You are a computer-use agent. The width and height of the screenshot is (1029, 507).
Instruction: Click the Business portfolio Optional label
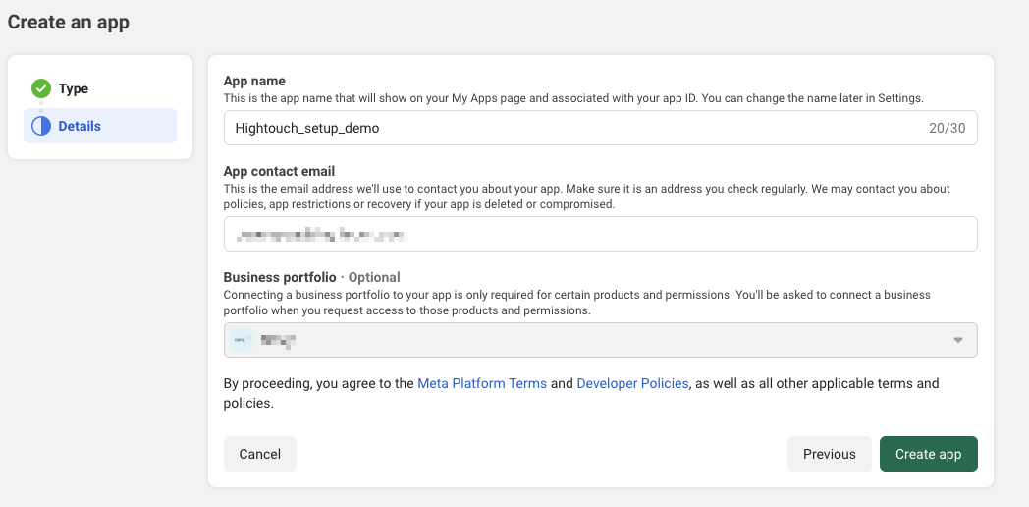point(311,277)
